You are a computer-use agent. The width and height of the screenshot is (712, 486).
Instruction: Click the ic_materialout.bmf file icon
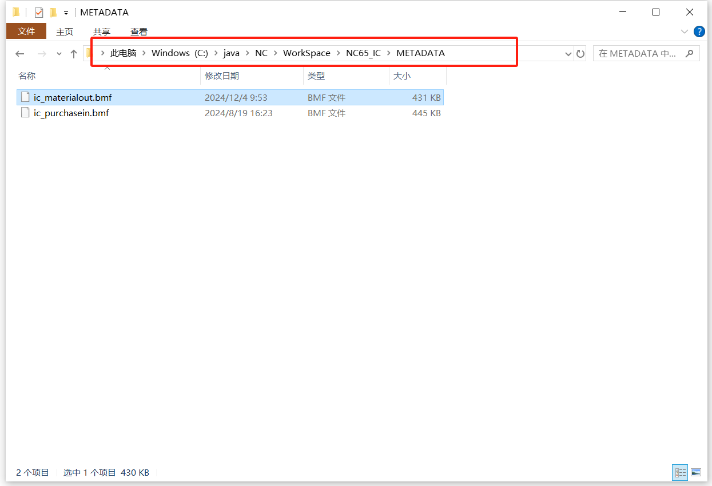tap(25, 97)
